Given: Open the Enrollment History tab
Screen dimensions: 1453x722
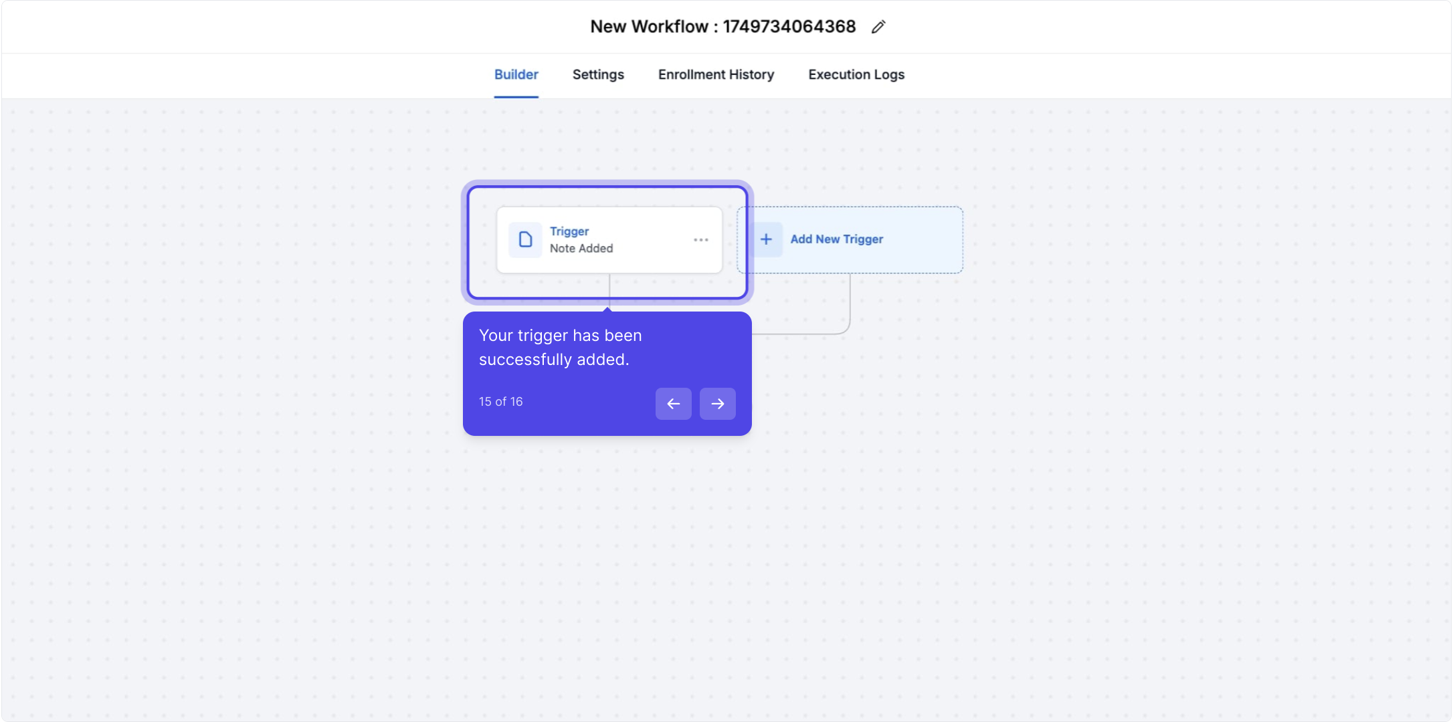Looking at the screenshot, I should 716,75.
